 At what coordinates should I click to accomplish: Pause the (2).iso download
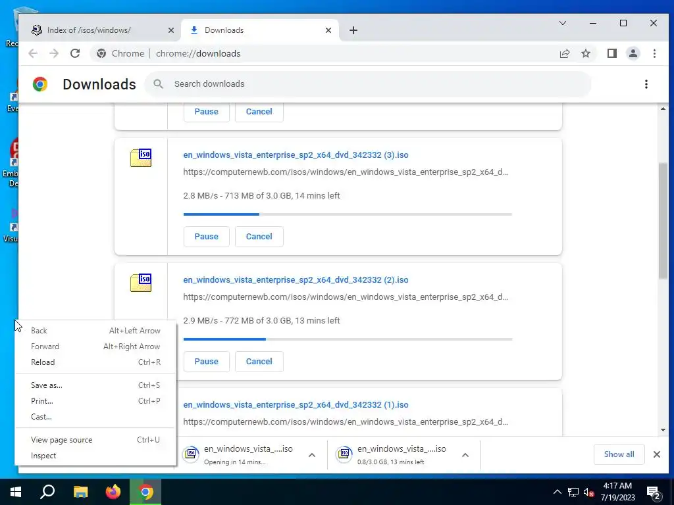pyautogui.click(x=206, y=362)
